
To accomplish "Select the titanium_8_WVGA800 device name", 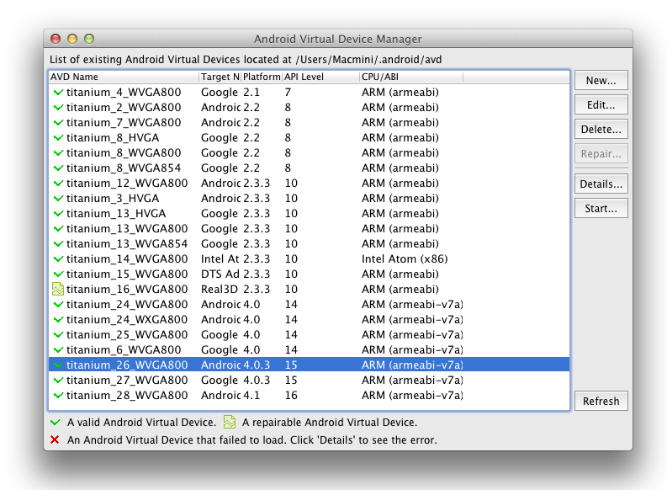I will point(124,152).
